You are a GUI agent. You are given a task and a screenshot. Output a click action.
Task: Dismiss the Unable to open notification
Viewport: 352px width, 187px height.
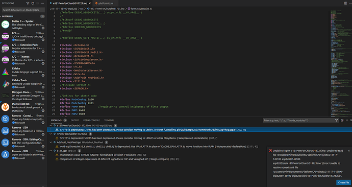click(348, 151)
